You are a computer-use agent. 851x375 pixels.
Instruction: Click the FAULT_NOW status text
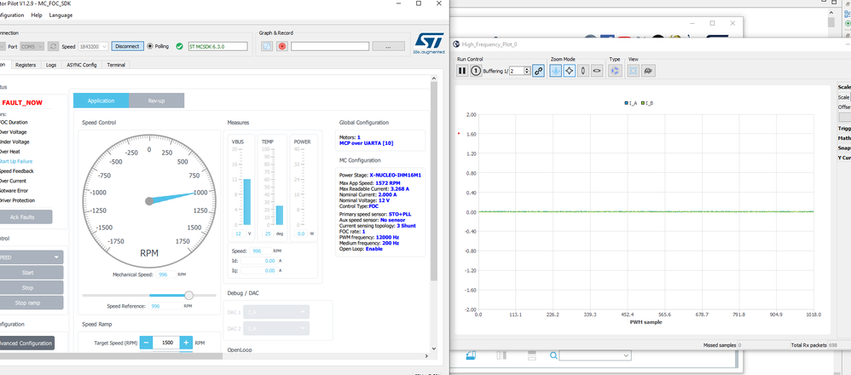click(x=21, y=102)
